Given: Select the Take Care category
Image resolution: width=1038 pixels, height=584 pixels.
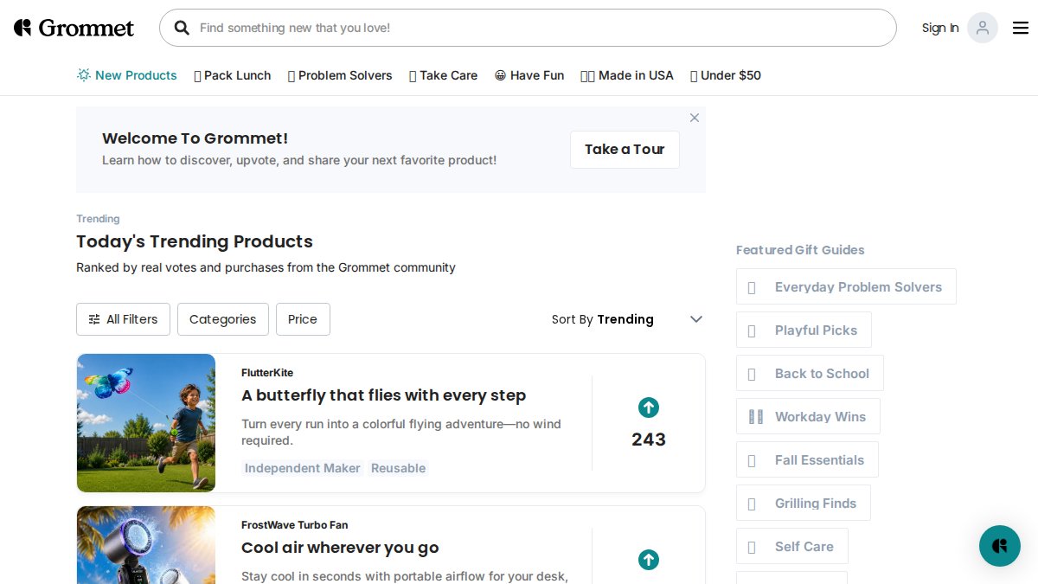Looking at the screenshot, I should coord(444,75).
